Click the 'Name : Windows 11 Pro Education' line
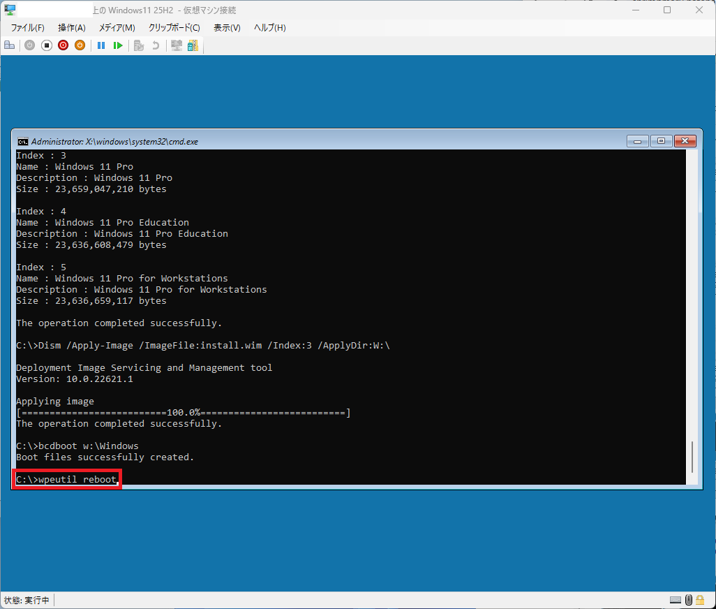The width and height of the screenshot is (716, 609). (x=103, y=223)
